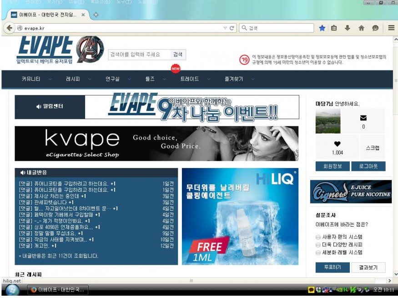398x298 pixels.
Task: Select the 사용자 편의 시스템 poll option
Action: [x=318, y=237]
